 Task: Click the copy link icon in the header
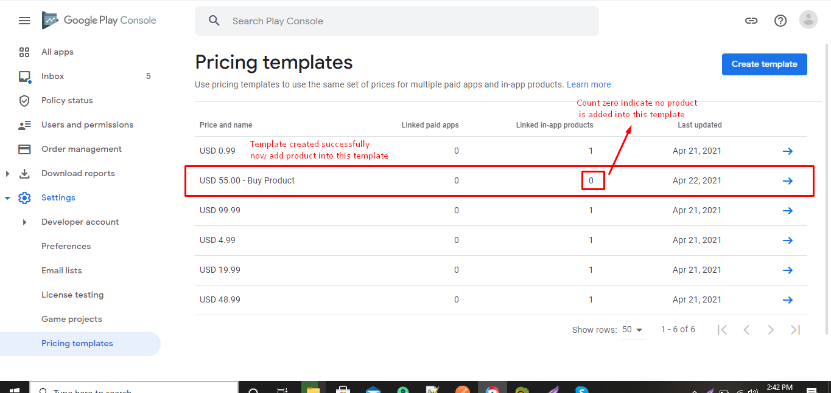point(751,21)
